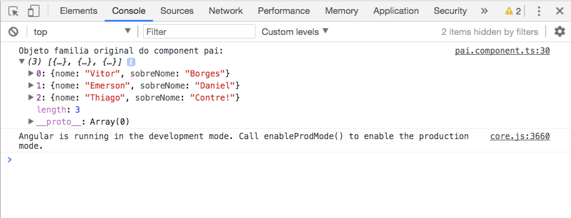Viewport: 571px width, 218px height.
Task: Open the Custom levels dropdown
Action: (295, 31)
